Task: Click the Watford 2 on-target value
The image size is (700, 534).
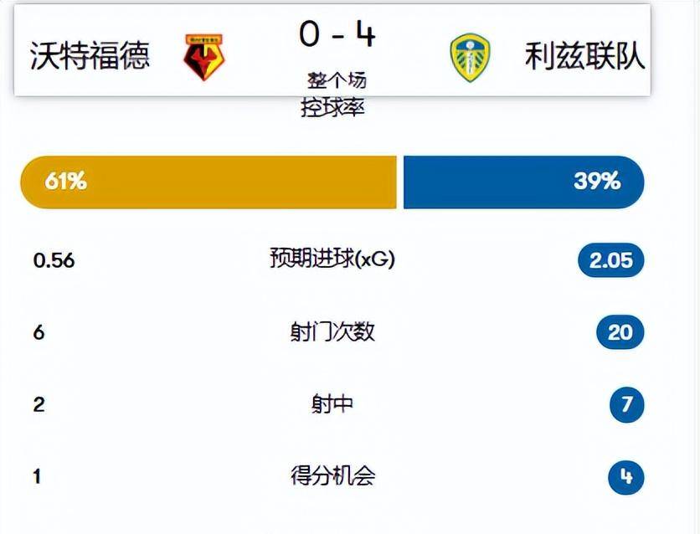Action: [x=38, y=405]
